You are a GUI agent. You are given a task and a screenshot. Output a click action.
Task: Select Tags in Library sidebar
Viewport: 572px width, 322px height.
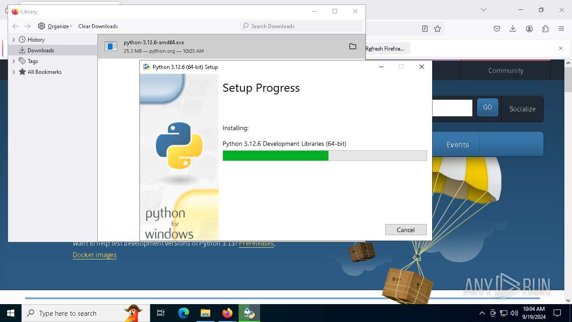33,61
